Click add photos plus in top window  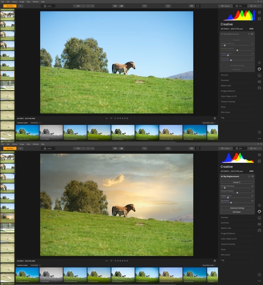(x=20, y=6)
